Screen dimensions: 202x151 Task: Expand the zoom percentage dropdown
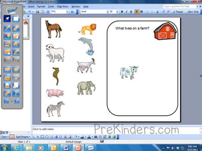click(x=67, y=12)
